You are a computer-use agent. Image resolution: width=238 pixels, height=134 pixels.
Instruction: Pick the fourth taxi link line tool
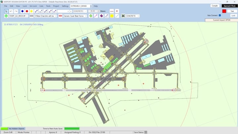(x=50, y=11)
